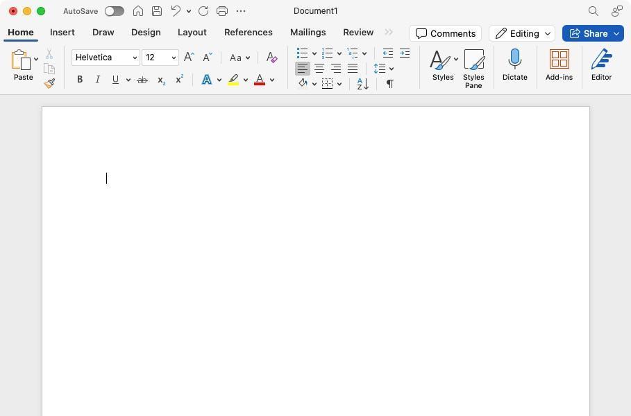Viewport: 631px width, 416px height.
Task: Toggle strikethrough formatting
Action: coord(142,80)
